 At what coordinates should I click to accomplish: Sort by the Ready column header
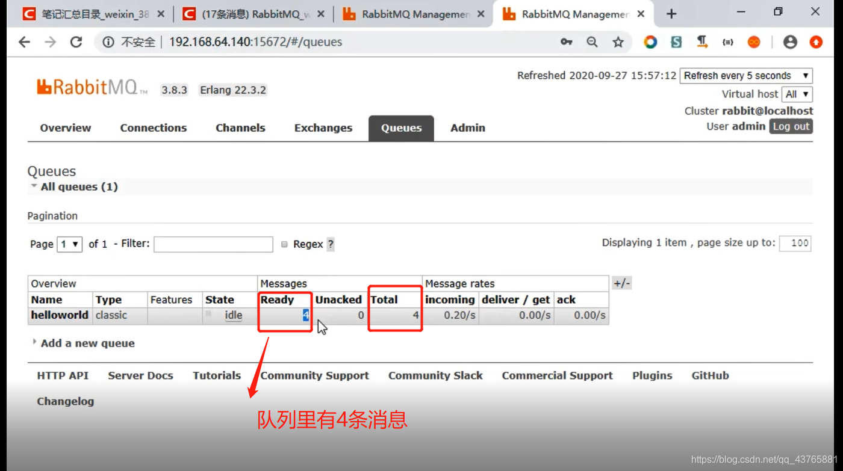(277, 300)
